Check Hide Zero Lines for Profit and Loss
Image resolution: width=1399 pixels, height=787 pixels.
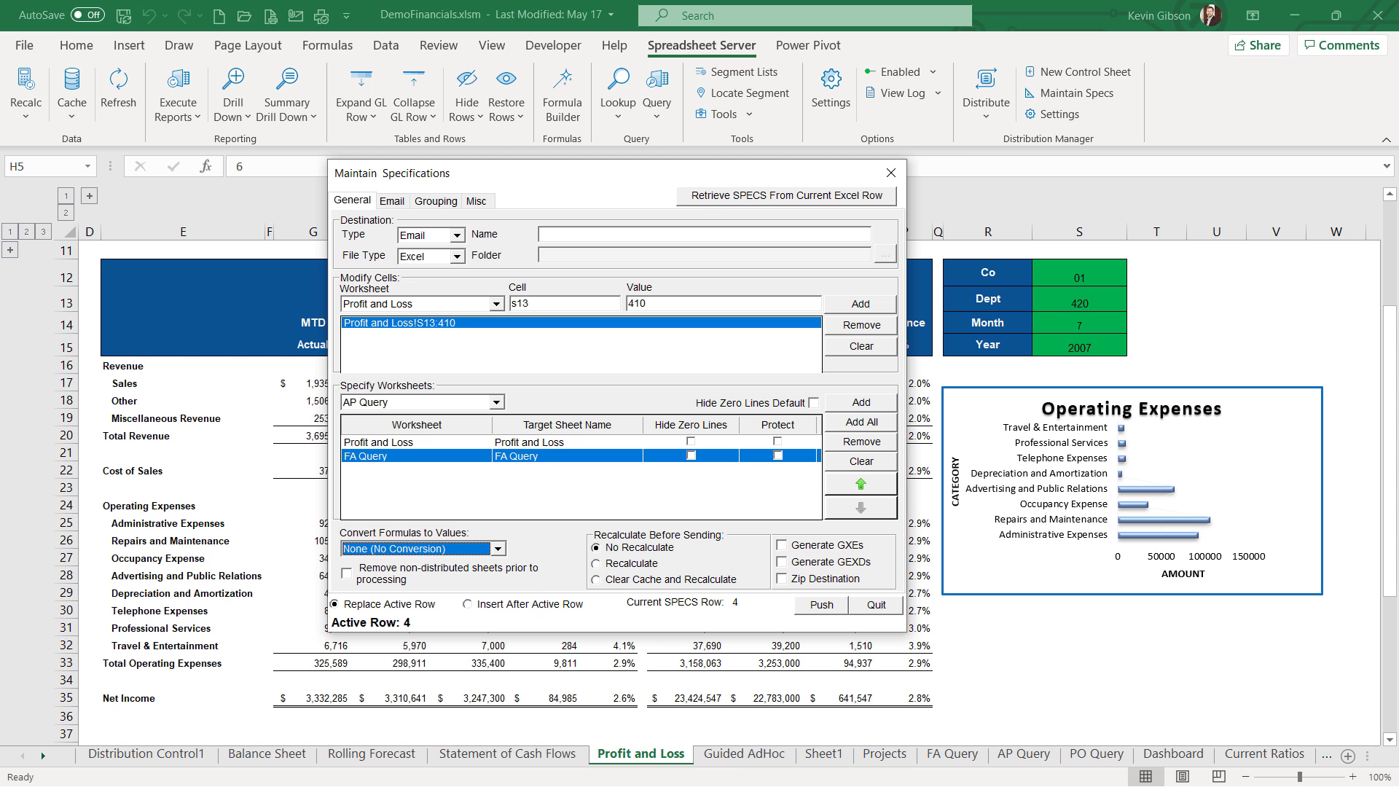[x=691, y=441]
